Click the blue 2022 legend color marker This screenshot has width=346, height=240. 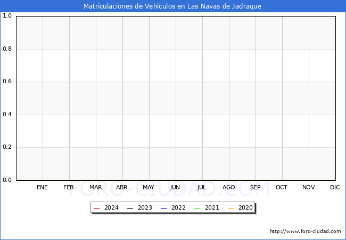(164, 209)
